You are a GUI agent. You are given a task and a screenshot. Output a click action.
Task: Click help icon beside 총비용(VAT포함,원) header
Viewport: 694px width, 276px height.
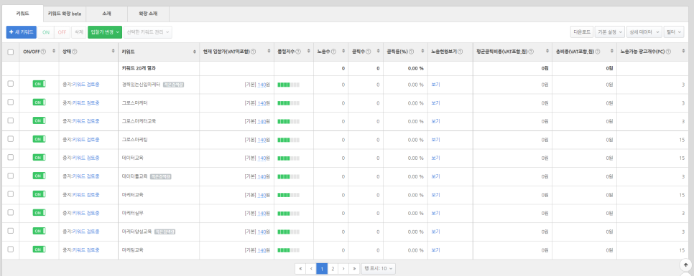point(598,52)
